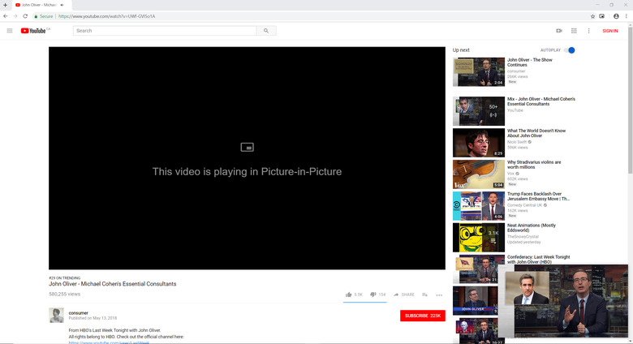The image size is (633, 344).
Task: Go forward in the browser
Action: pos(15,16)
